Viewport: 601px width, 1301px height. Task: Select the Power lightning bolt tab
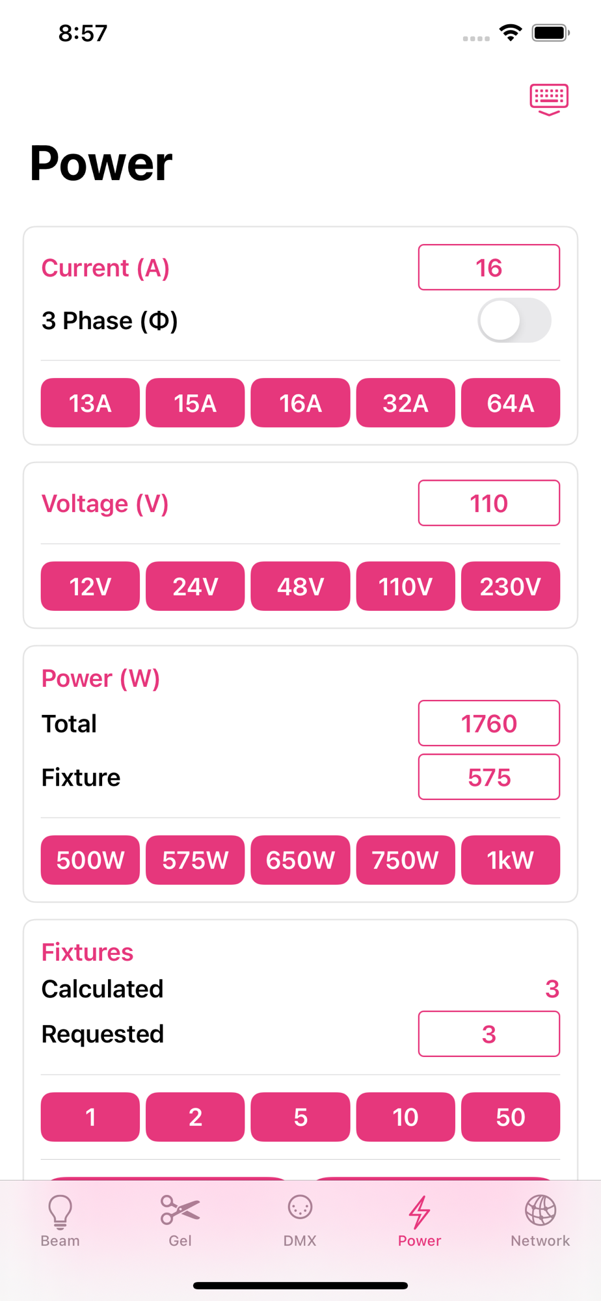tap(420, 1211)
